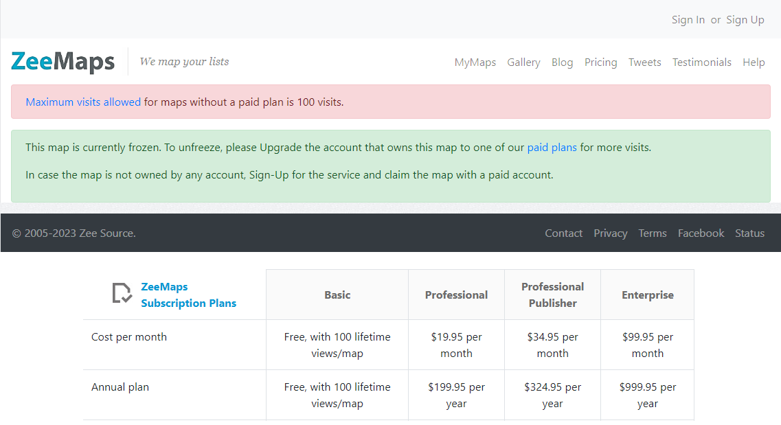The image size is (781, 425).
Task: Click the 'Annual plan' row label
Action: 120,387
